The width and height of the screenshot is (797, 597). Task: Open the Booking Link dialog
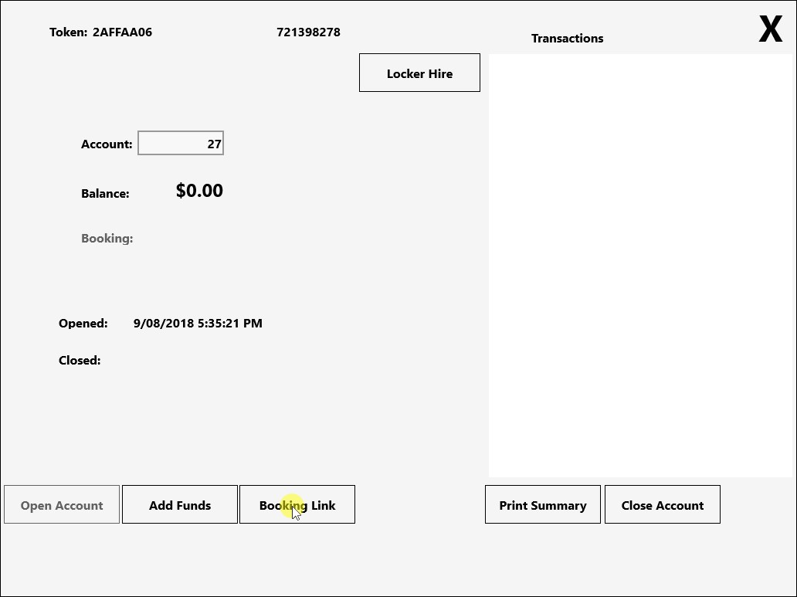297,504
